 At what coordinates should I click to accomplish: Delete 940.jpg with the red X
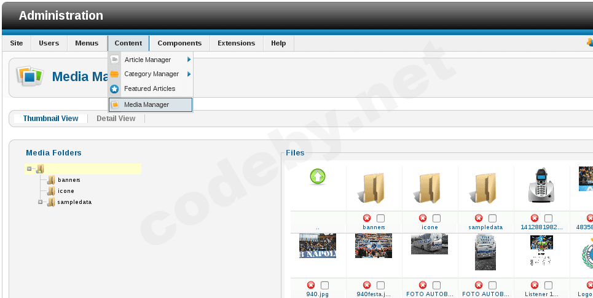tap(311, 285)
